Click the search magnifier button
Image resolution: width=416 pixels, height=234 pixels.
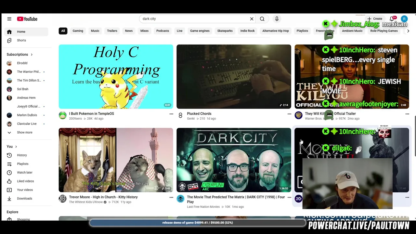pyautogui.click(x=262, y=19)
